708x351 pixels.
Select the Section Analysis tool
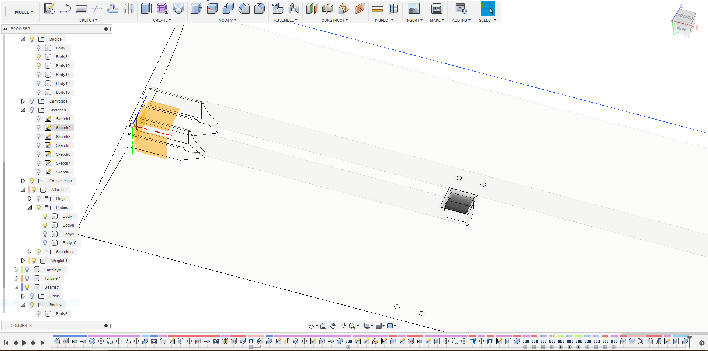(x=393, y=8)
